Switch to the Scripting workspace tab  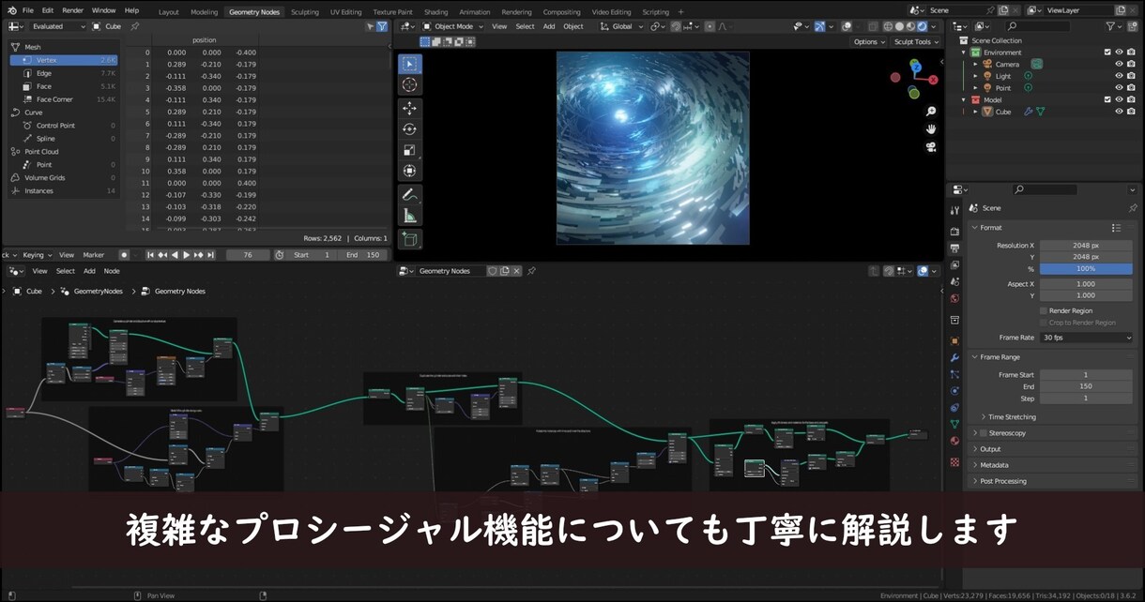tap(655, 12)
